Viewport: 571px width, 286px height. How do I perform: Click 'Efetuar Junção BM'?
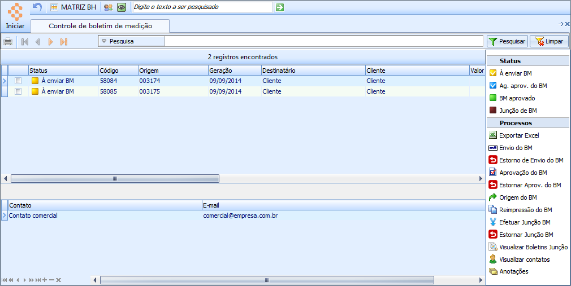(520, 222)
